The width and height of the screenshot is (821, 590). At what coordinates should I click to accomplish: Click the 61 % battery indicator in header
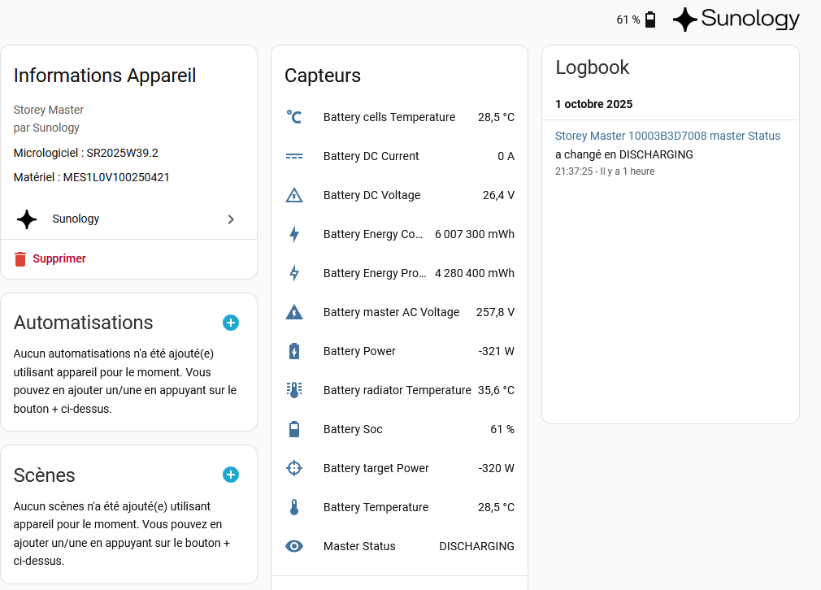pyautogui.click(x=636, y=20)
